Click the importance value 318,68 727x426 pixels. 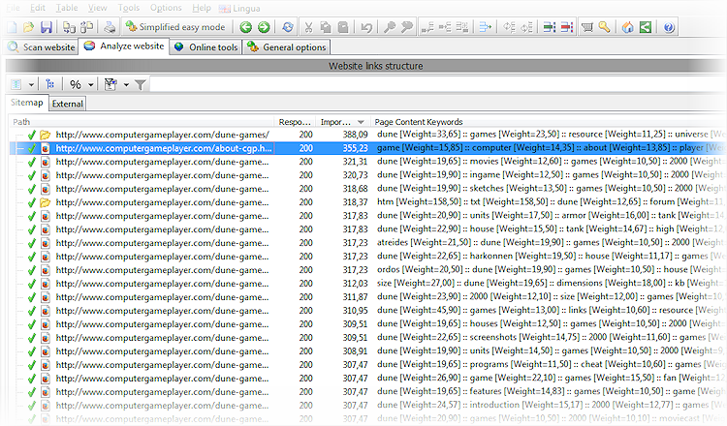(355, 189)
